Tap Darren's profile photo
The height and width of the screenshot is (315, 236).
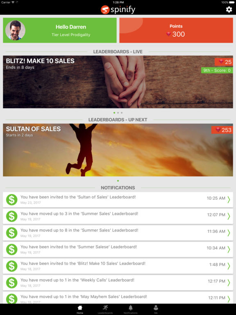[15, 30]
